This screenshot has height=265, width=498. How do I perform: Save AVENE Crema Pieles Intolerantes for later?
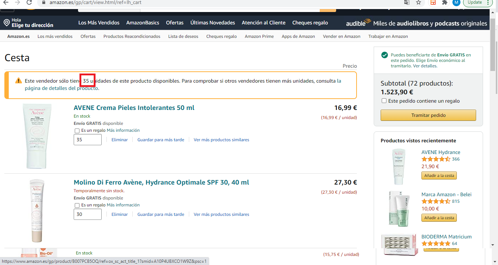click(x=161, y=140)
